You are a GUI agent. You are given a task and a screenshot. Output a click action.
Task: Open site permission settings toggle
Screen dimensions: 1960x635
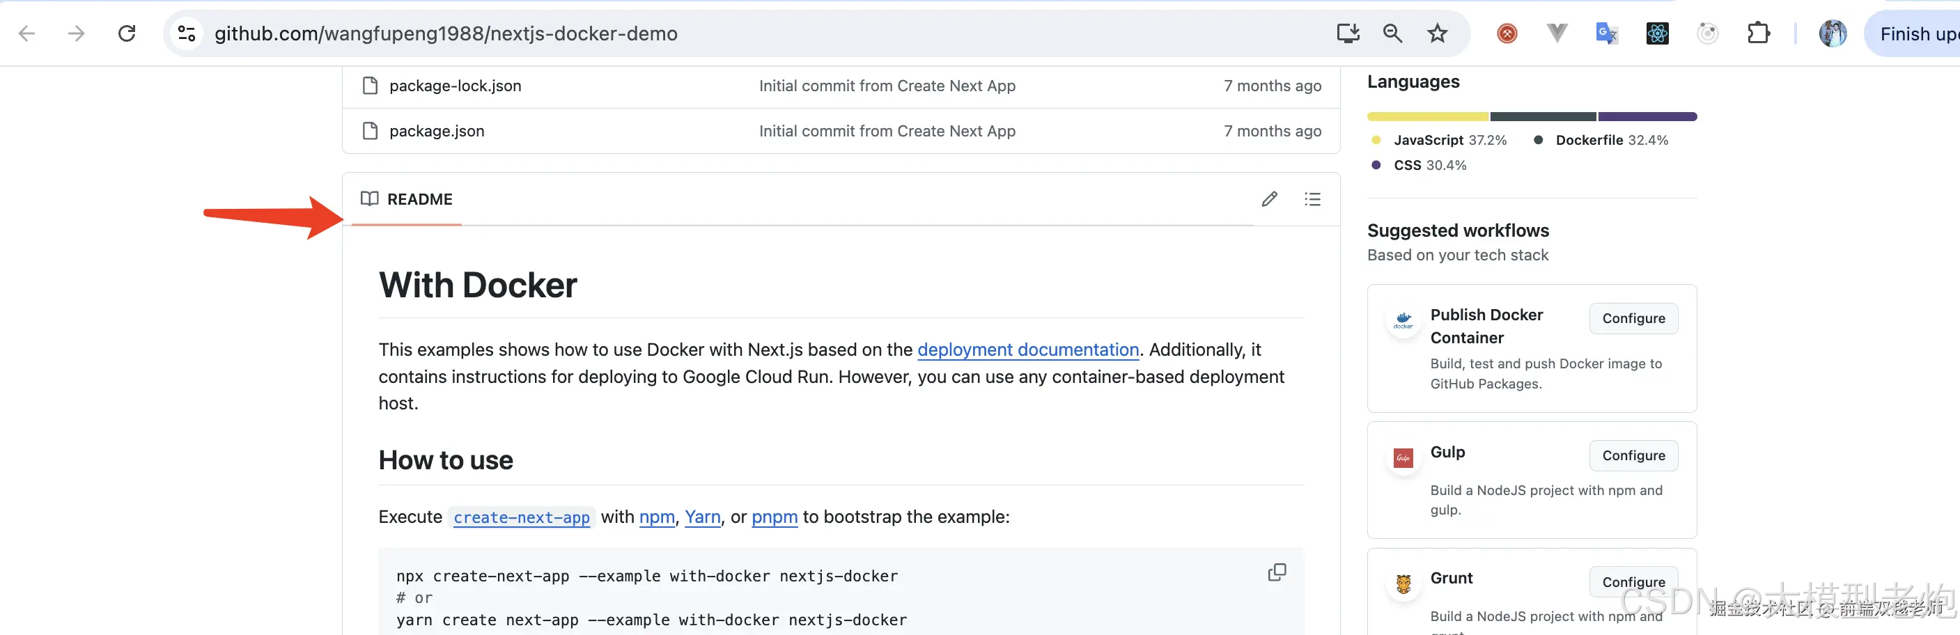pos(187,33)
